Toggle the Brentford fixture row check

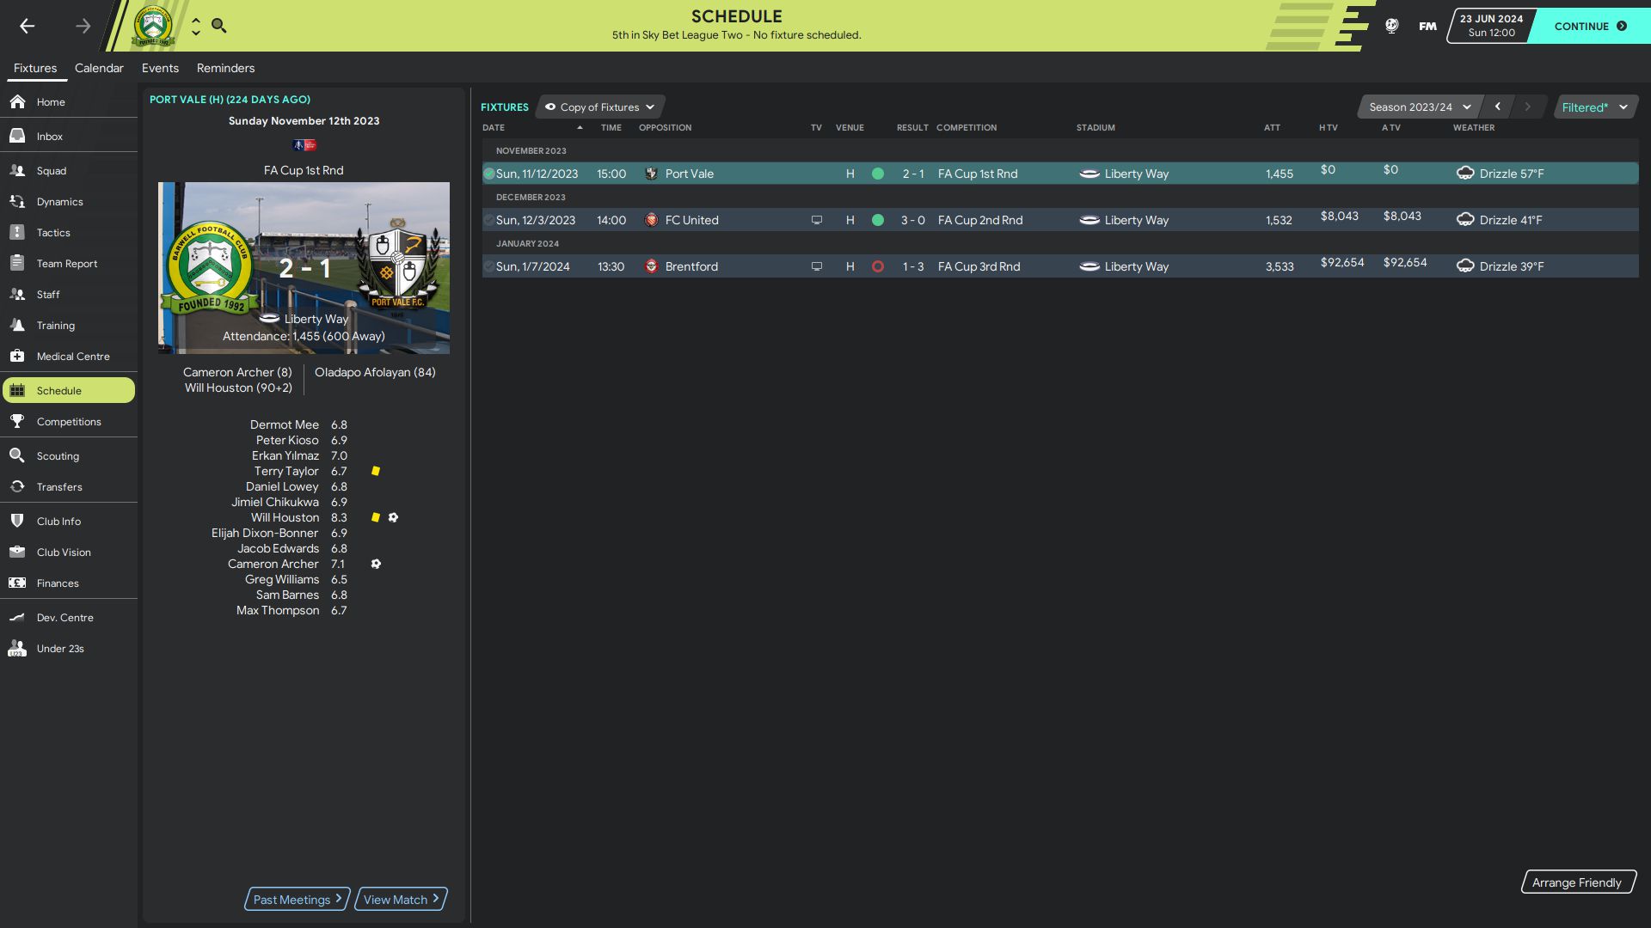coord(489,266)
